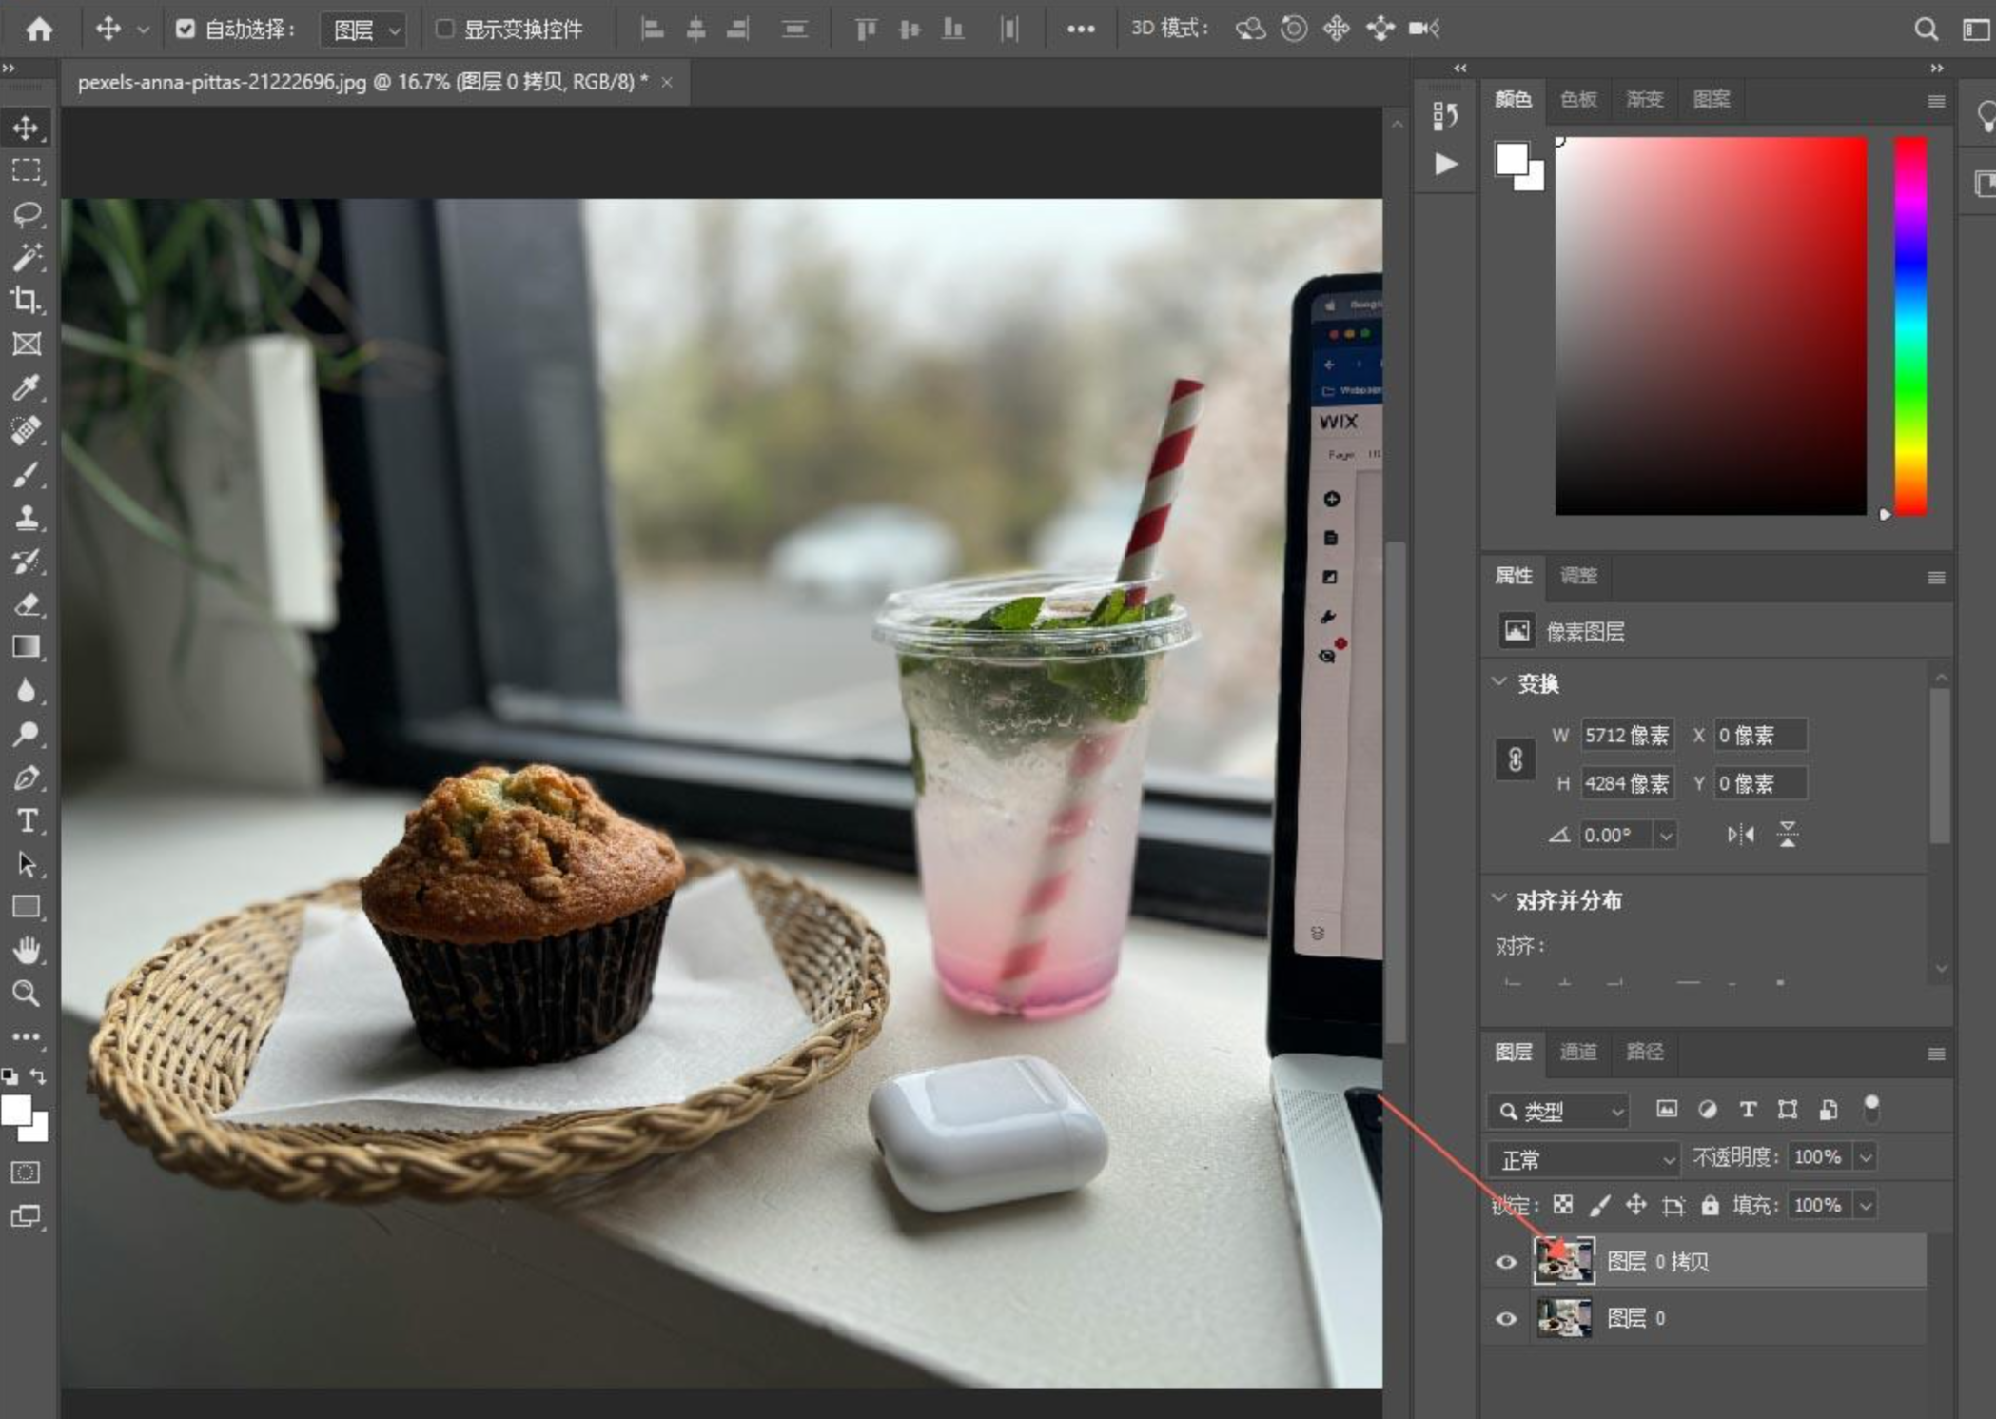Image resolution: width=1996 pixels, height=1419 pixels.
Task: Click the foreground color swatch in Color panel
Action: (1511, 159)
